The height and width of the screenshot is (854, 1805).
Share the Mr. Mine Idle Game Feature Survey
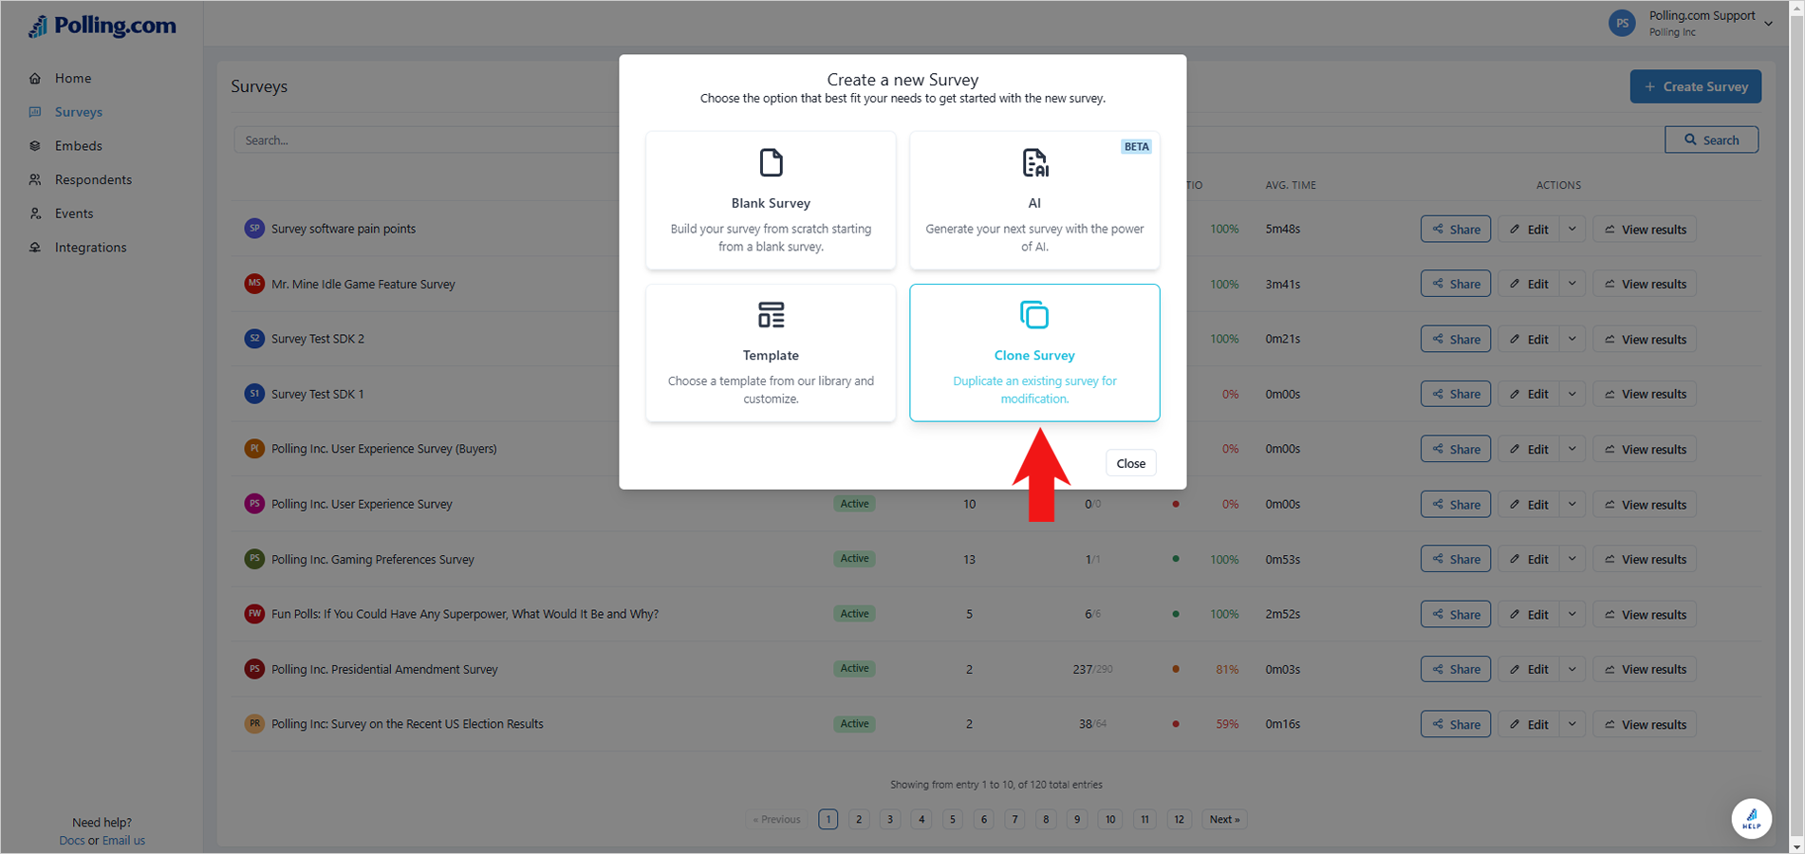[x=1456, y=284]
